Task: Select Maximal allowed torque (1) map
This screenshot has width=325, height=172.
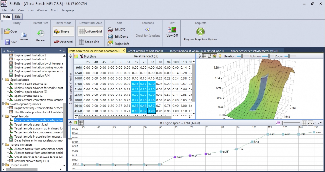Action: tap(29, 161)
